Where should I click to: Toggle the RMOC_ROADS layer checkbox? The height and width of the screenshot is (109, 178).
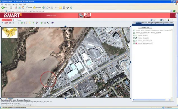tap(134, 35)
